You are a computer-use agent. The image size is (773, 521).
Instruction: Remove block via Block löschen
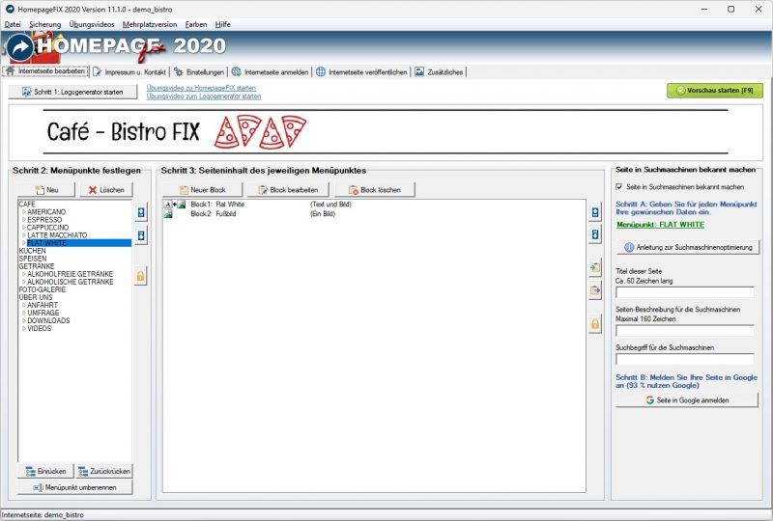tap(375, 190)
